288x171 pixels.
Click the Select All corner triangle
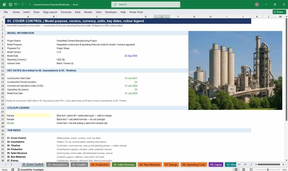pyautogui.click(x=3, y=17)
